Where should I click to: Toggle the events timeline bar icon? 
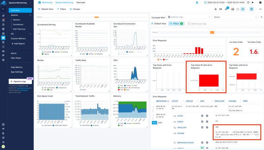click(x=243, y=9)
